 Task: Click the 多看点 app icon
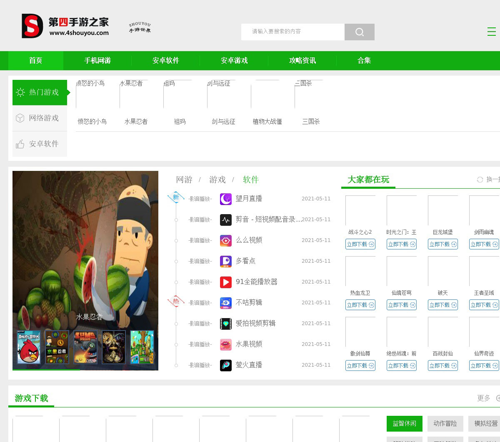pyautogui.click(x=226, y=261)
